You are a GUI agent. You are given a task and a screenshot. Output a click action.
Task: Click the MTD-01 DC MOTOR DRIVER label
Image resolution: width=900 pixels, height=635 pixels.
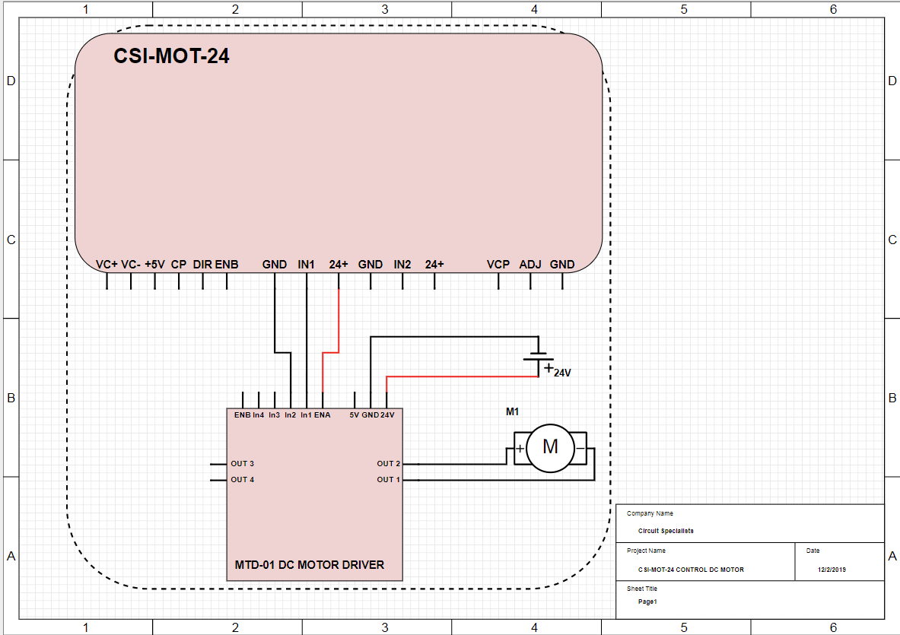(x=310, y=565)
